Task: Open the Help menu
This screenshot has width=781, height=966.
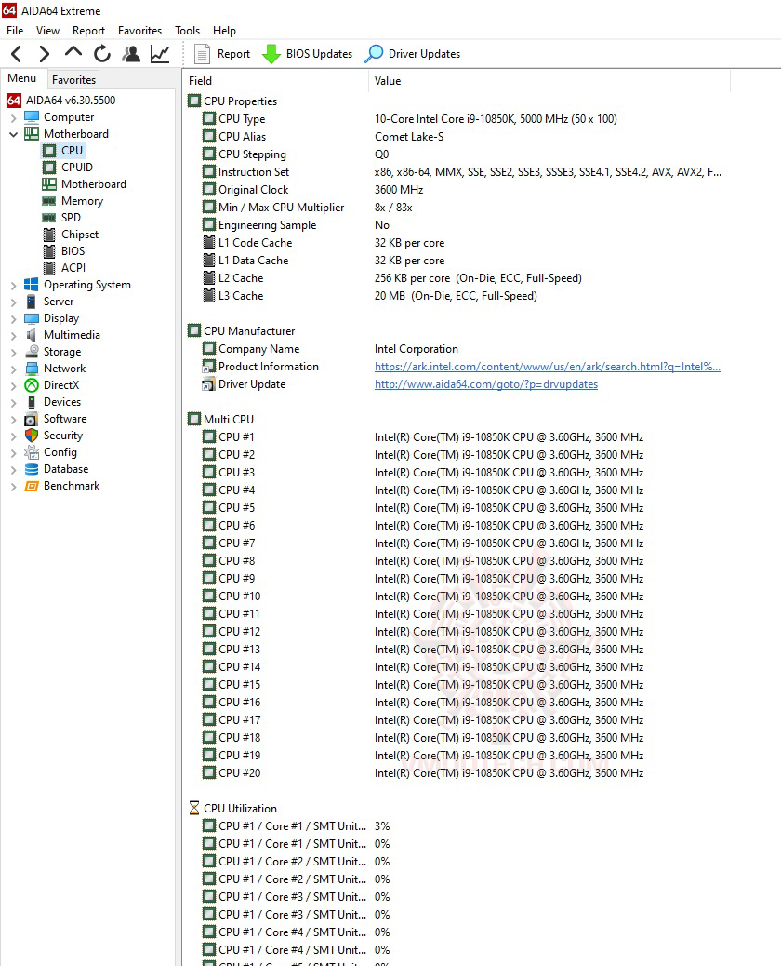Action: pos(224,30)
